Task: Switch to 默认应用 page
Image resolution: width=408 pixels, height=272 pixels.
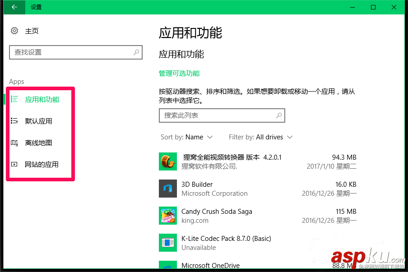Action: tap(38, 121)
